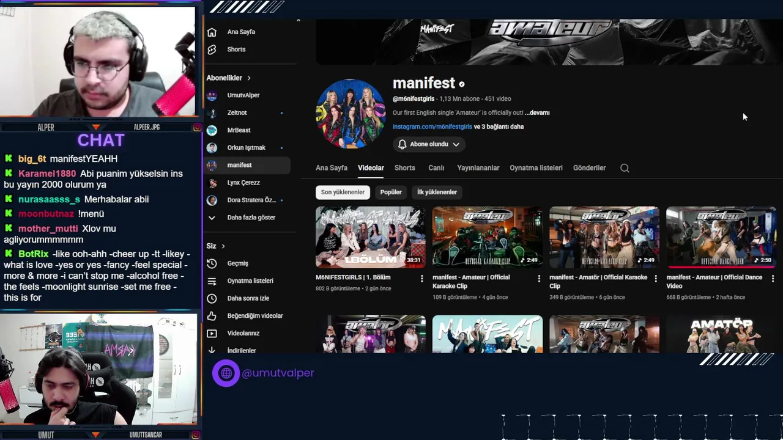783x440 pixels.
Task: Open Ana Sayfa home icon in sidebar
Action: pos(212,32)
